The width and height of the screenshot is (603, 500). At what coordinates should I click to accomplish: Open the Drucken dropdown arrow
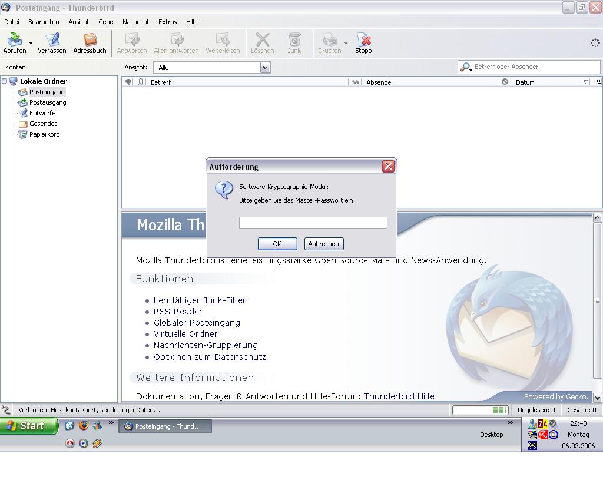[x=346, y=44]
